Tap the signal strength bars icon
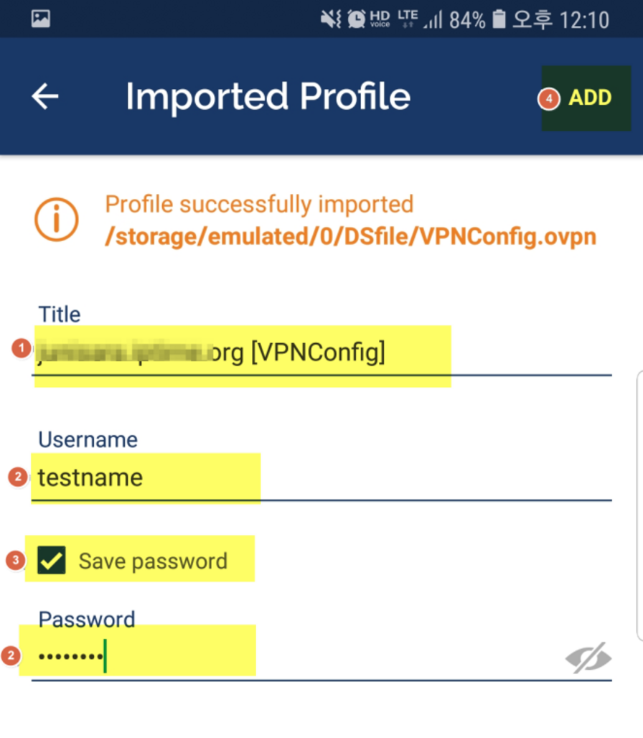This screenshot has width=643, height=738. [x=433, y=21]
